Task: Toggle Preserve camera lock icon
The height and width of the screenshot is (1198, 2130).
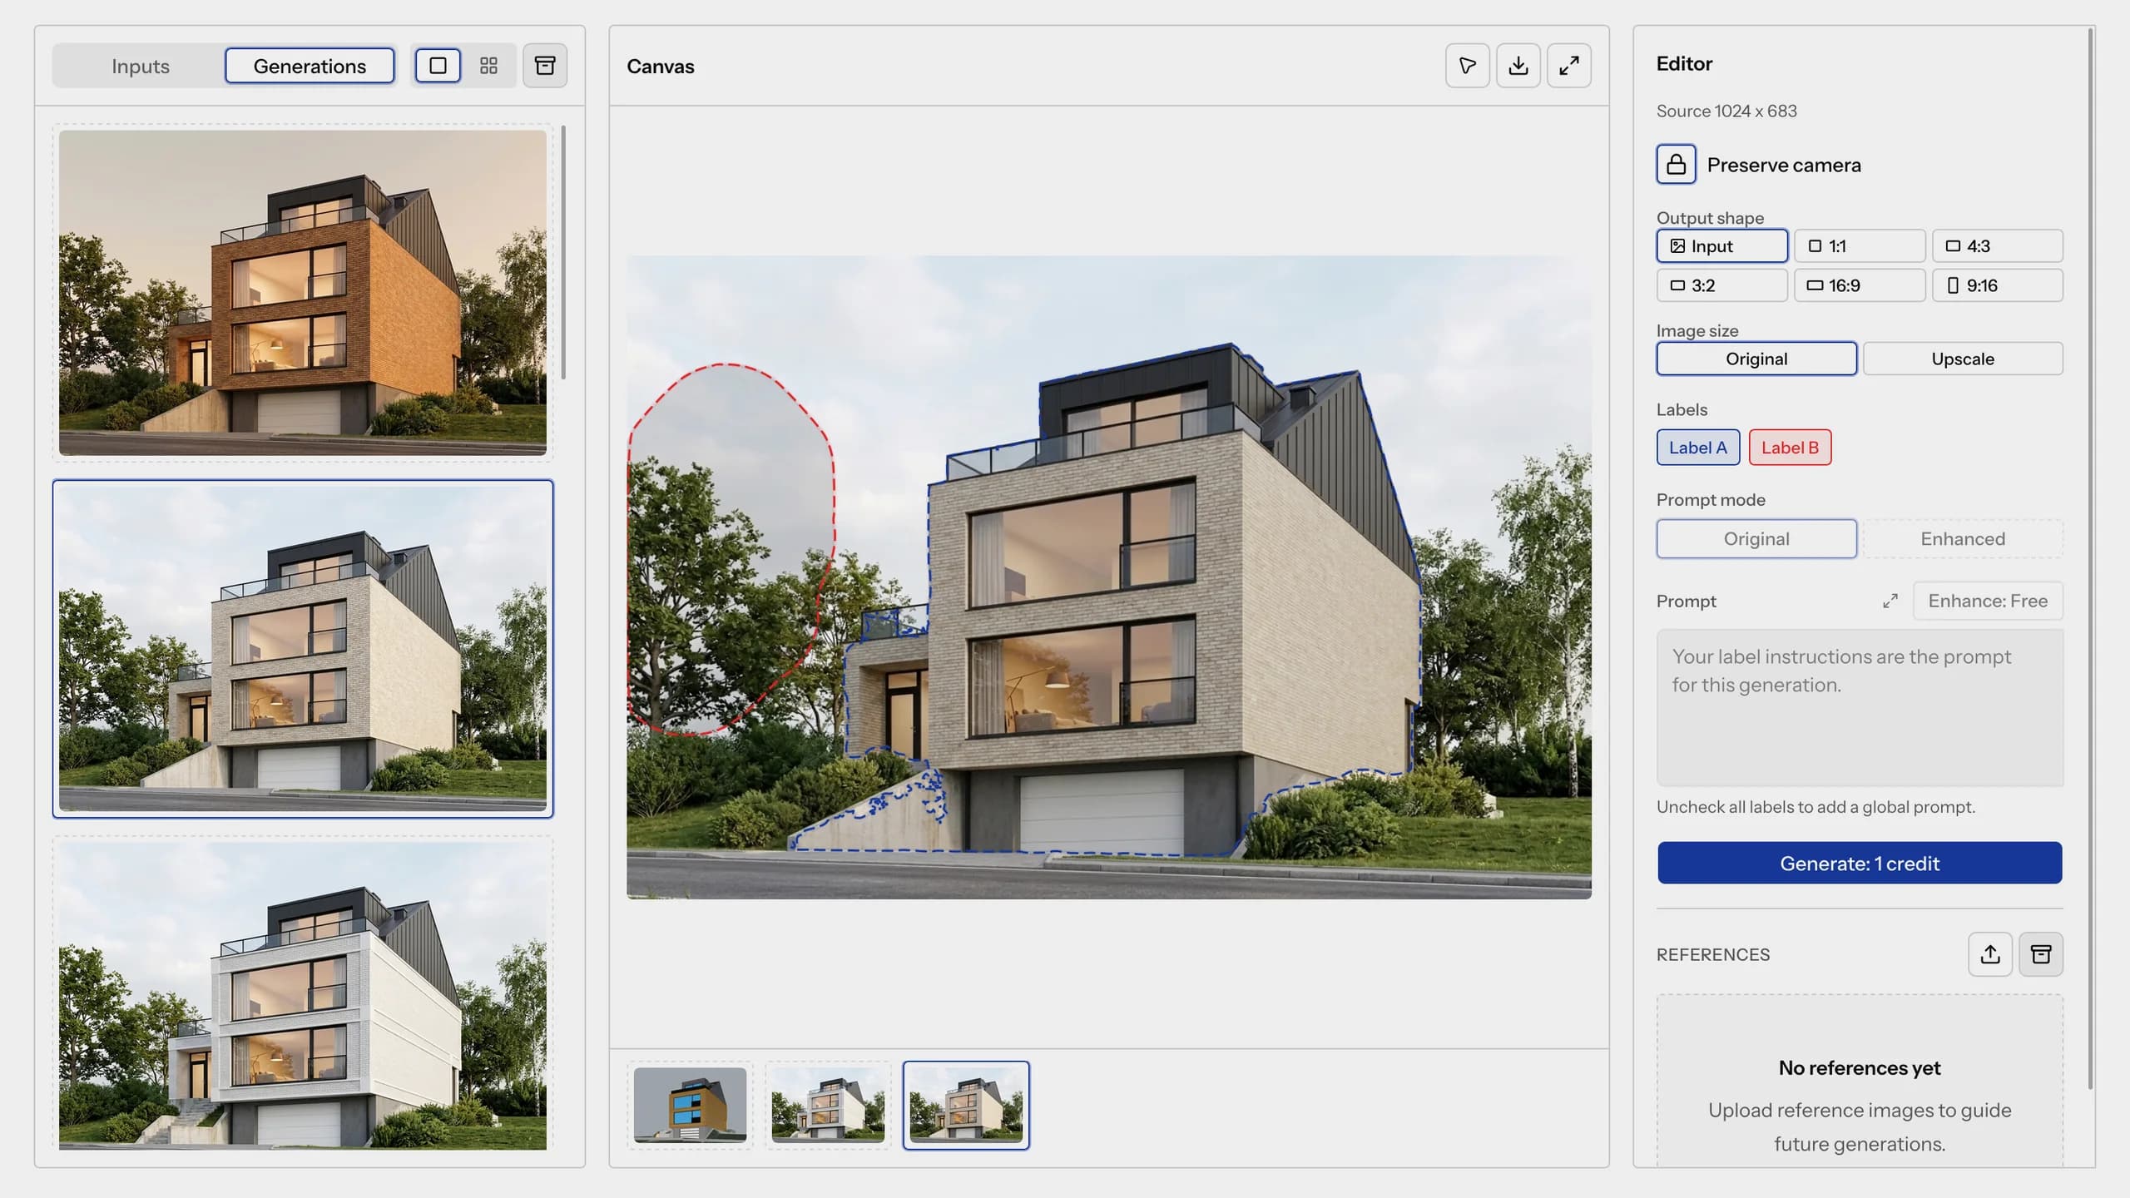Action: pos(1676,164)
